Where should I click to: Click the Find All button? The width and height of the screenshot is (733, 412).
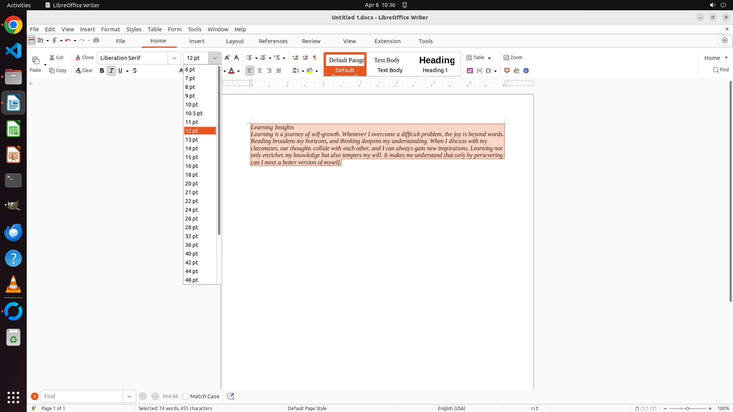tap(170, 396)
